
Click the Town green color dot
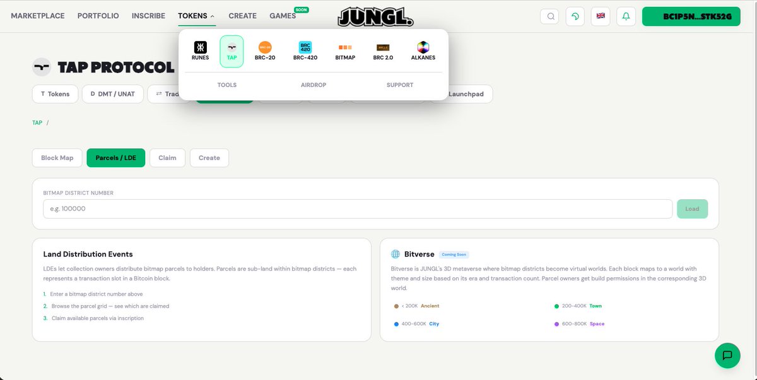pyautogui.click(x=556, y=306)
